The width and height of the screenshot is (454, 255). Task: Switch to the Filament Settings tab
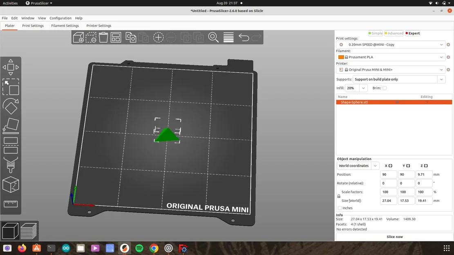coord(65,26)
